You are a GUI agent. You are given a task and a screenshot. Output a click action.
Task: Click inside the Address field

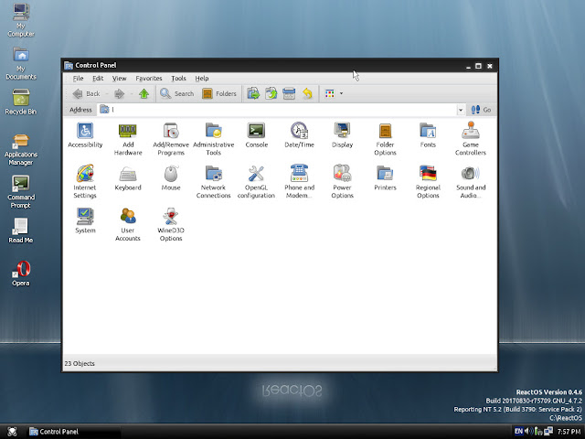(278, 110)
